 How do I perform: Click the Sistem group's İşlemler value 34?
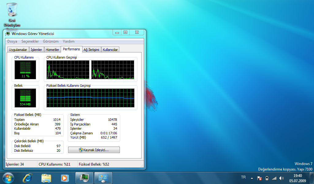(115, 128)
